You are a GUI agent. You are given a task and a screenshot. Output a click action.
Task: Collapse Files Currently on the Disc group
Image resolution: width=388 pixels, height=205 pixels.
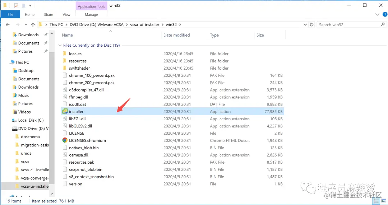[60, 45]
